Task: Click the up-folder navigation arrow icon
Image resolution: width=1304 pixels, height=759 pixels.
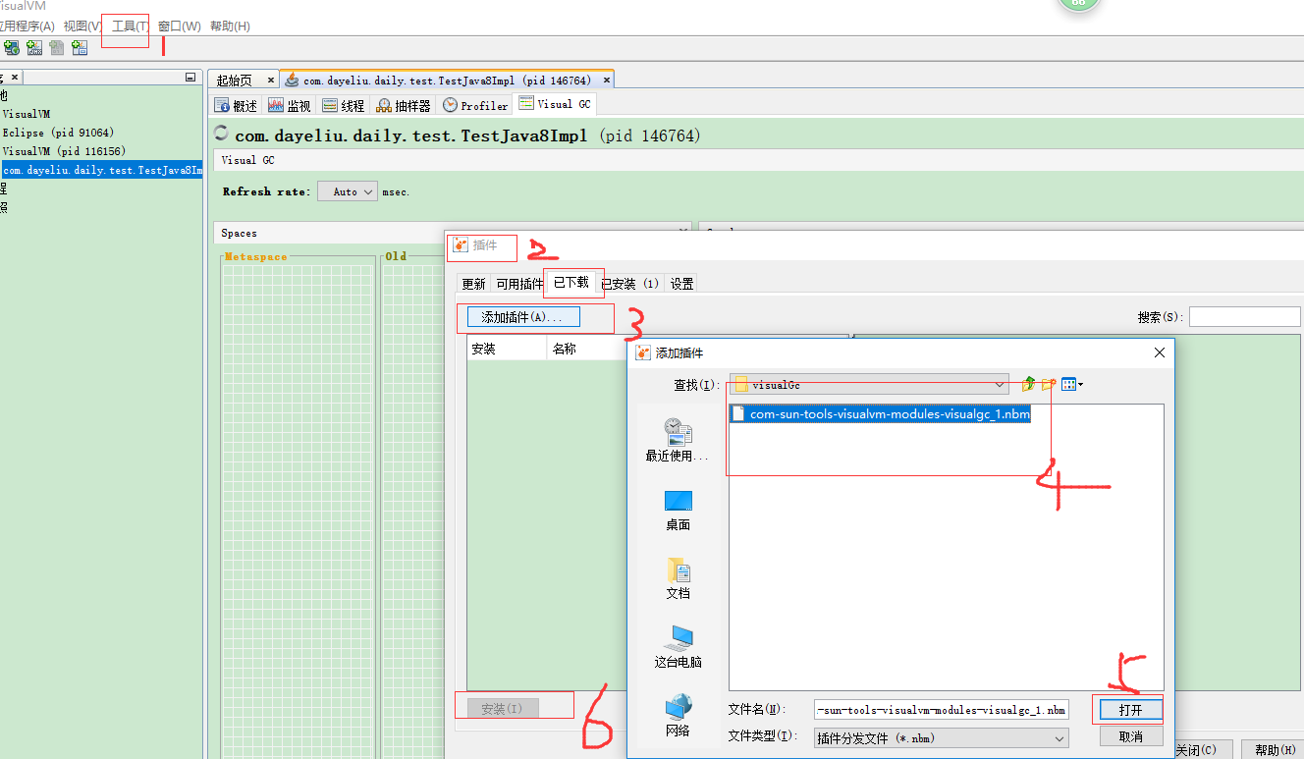Action: click(1028, 384)
